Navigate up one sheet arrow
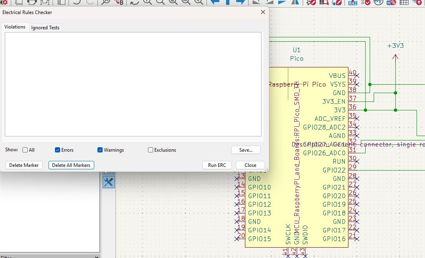425x258 pixels. (228, 2)
